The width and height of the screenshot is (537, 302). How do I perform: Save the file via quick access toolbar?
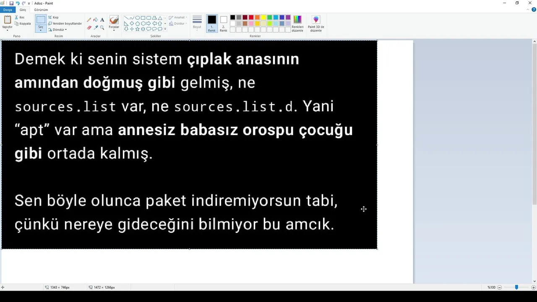(x=11, y=3)
